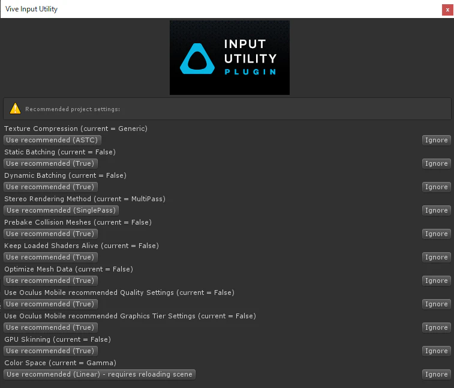The width and height of the screenshot is (454, 388).
Task: Ignore the Color Space recommendation
Action: point(436,374)
